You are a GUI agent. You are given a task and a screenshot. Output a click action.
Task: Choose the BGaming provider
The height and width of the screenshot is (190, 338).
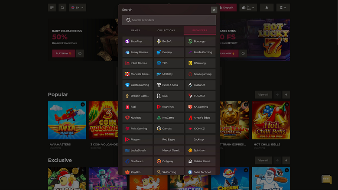click(200, 63)
